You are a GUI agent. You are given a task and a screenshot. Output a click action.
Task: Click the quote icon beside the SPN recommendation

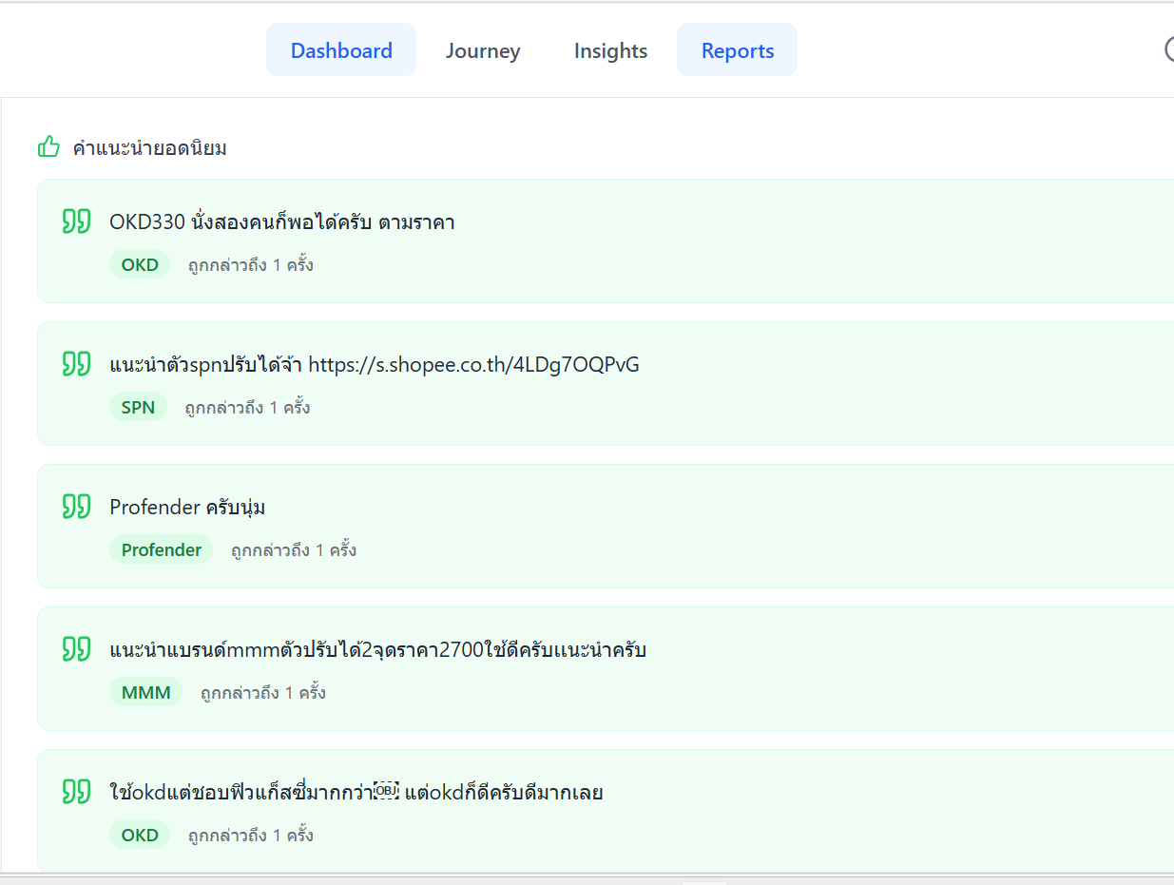click(76, 364)
